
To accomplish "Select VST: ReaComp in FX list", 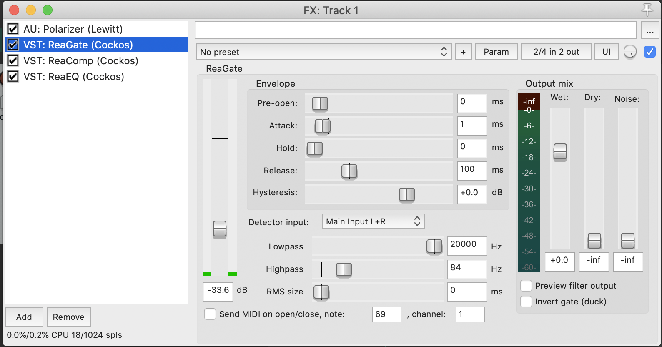I will click(80, 61).
